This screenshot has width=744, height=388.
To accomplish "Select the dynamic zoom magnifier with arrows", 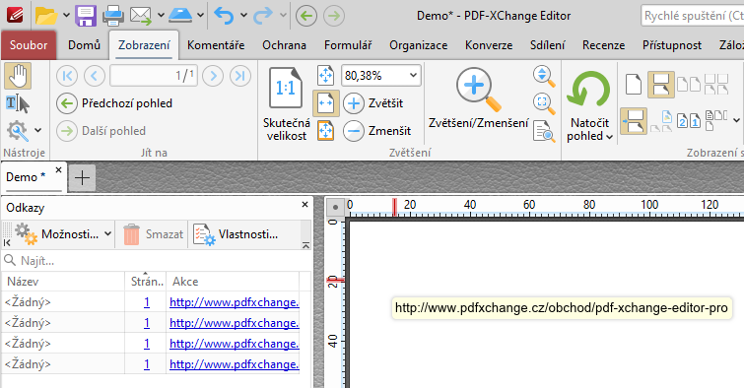I will click(x=544, y=76).
